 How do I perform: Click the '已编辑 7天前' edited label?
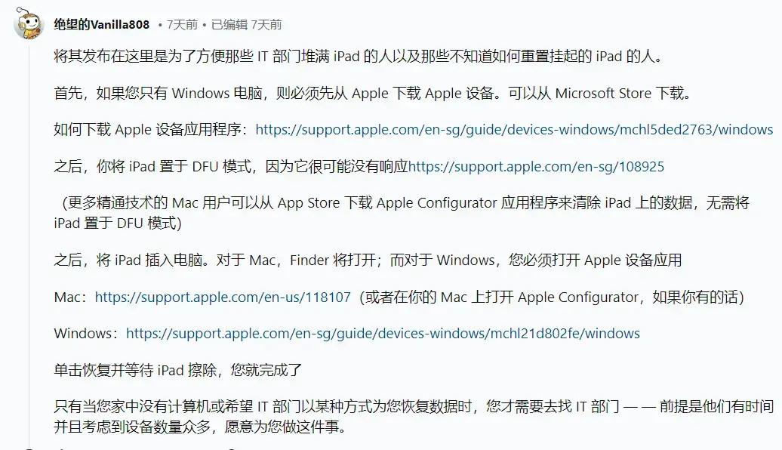(246, 24)
